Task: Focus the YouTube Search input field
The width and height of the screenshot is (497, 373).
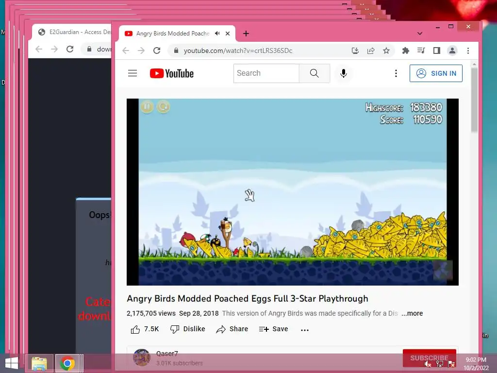Action: click(266, 73)
